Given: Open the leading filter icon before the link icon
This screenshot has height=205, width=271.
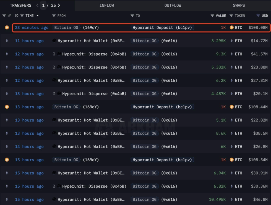Looking at the screenshot, I should [4, 15].
